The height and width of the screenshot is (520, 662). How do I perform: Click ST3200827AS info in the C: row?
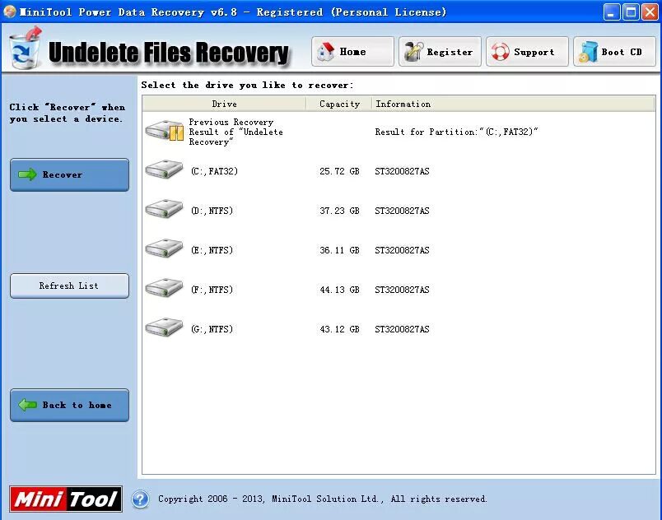[402, 171]
